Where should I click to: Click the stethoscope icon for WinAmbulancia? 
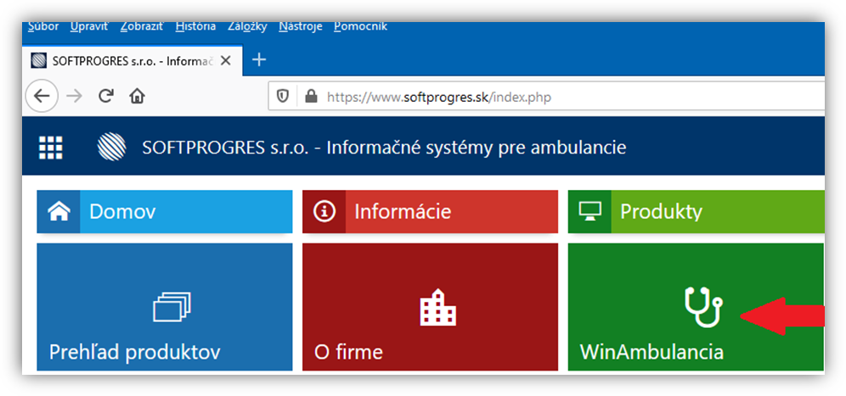tap(703, 307)
